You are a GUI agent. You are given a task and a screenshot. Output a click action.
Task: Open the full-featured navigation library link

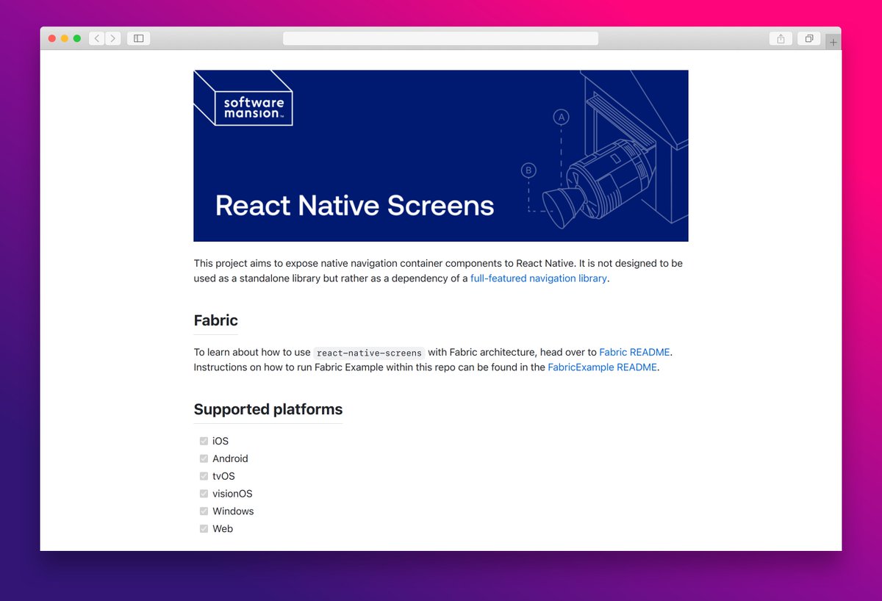(539, 278)
